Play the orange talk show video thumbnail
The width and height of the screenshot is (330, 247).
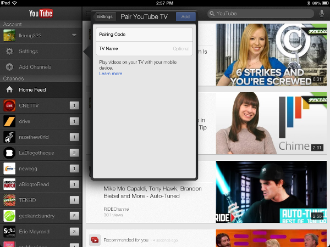pos(271,238)
